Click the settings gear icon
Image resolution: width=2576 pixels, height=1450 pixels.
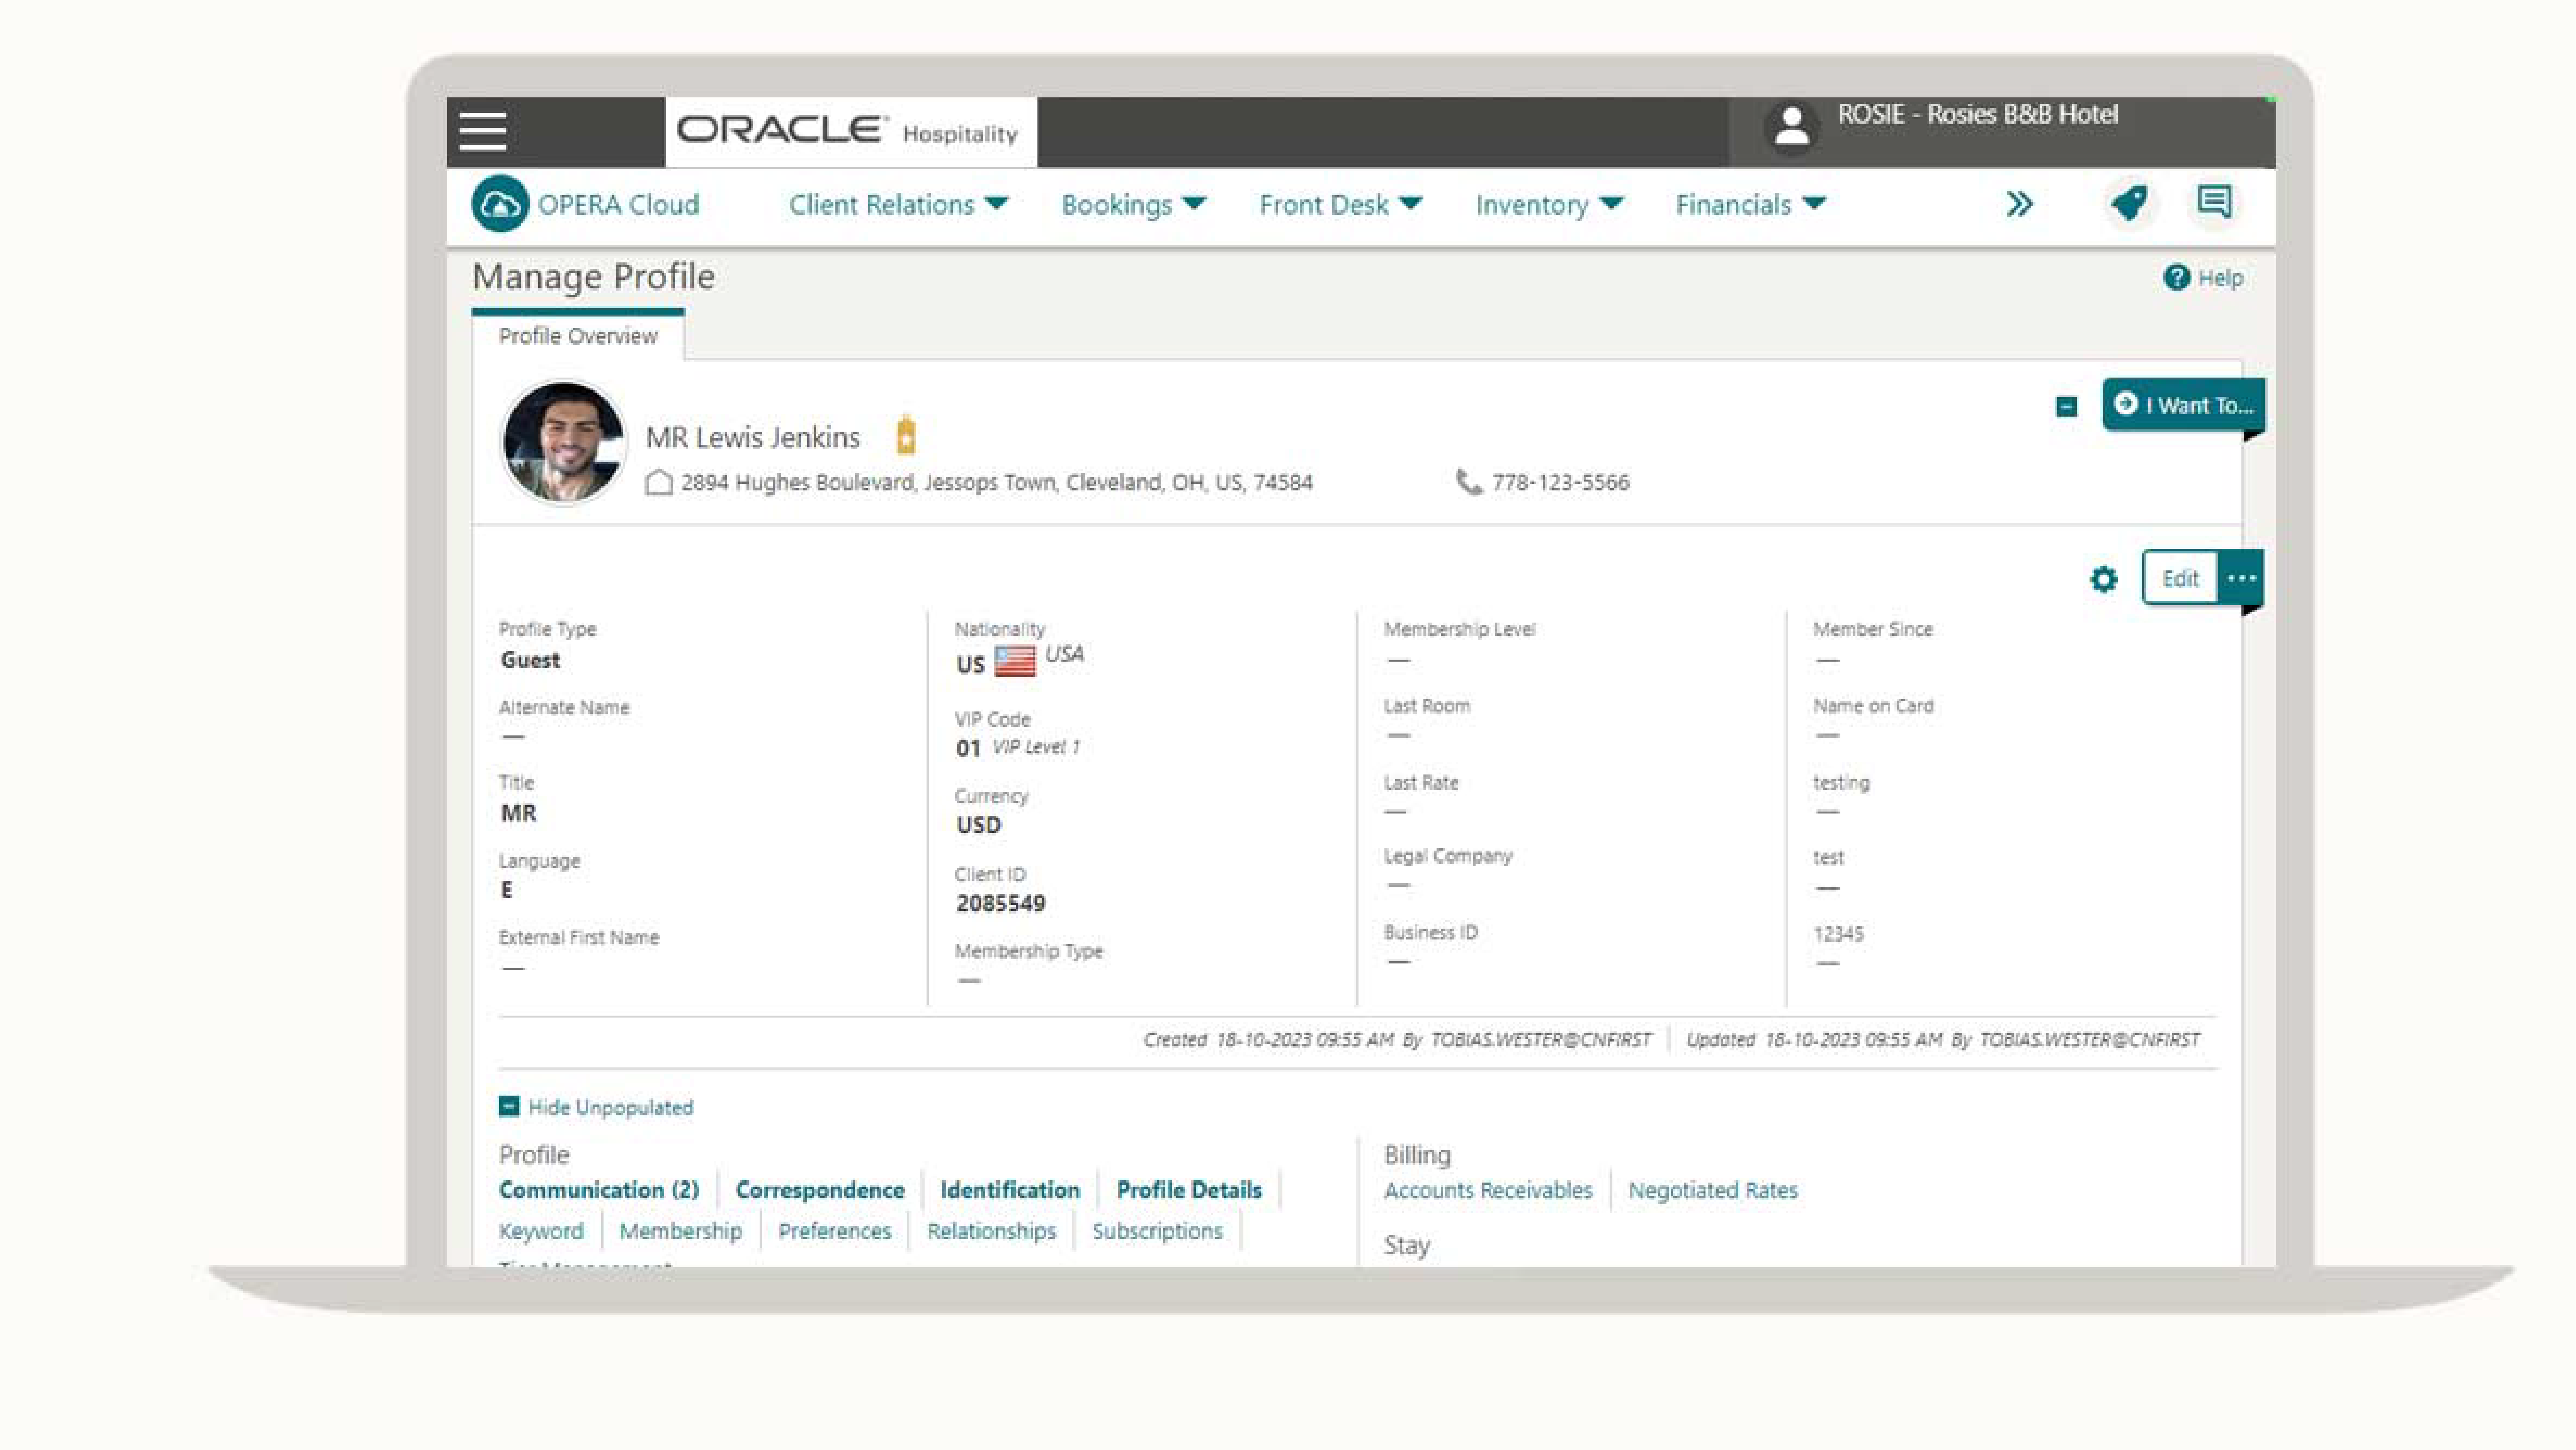[2104, 578]
